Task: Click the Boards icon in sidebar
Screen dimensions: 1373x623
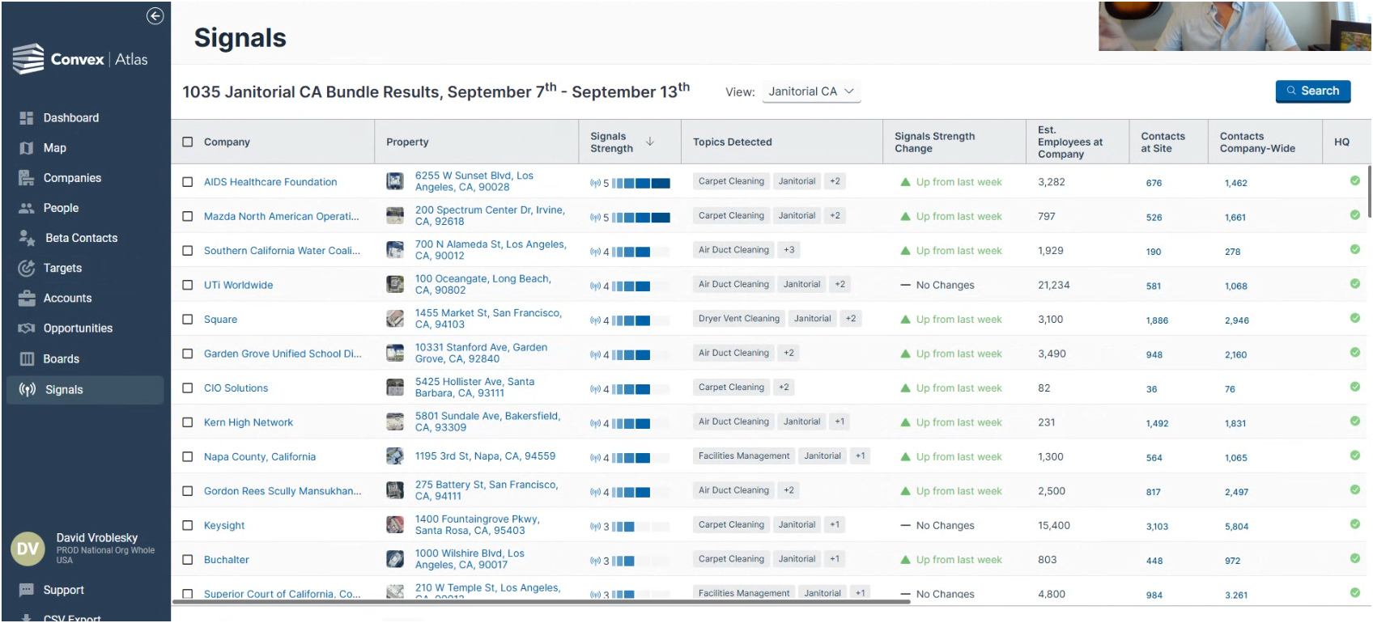Action: point(27,359)
